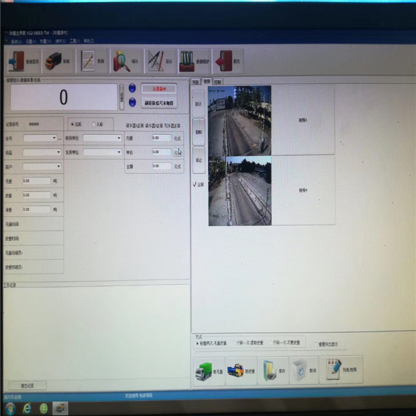
Task: Expand the 车号 dropdown
Action: click(54, 138)
